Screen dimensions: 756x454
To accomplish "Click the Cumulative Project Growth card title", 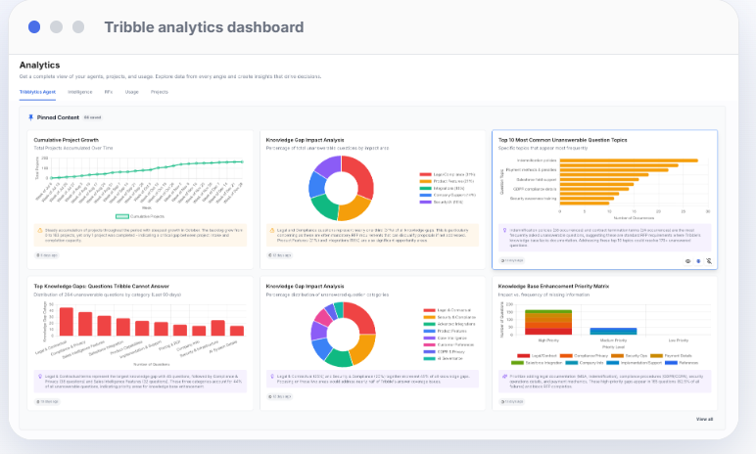I will 66,140.
